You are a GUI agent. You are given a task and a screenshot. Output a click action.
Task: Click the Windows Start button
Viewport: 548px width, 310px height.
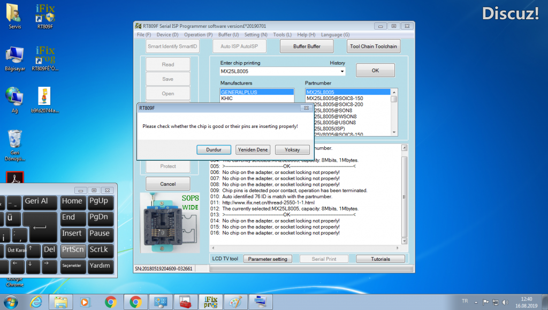11,301
